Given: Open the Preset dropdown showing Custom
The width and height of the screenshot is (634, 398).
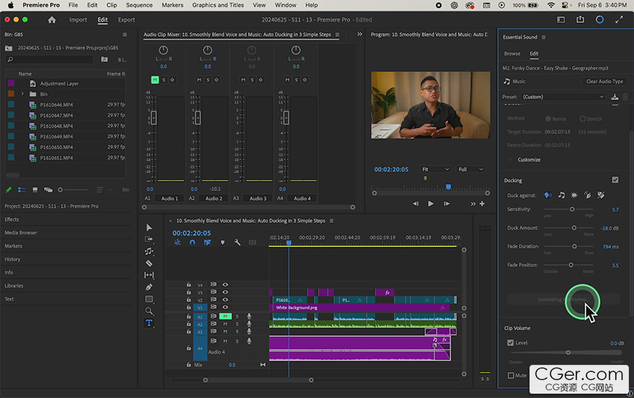Looking at the screenshot, I should point(563,97).
